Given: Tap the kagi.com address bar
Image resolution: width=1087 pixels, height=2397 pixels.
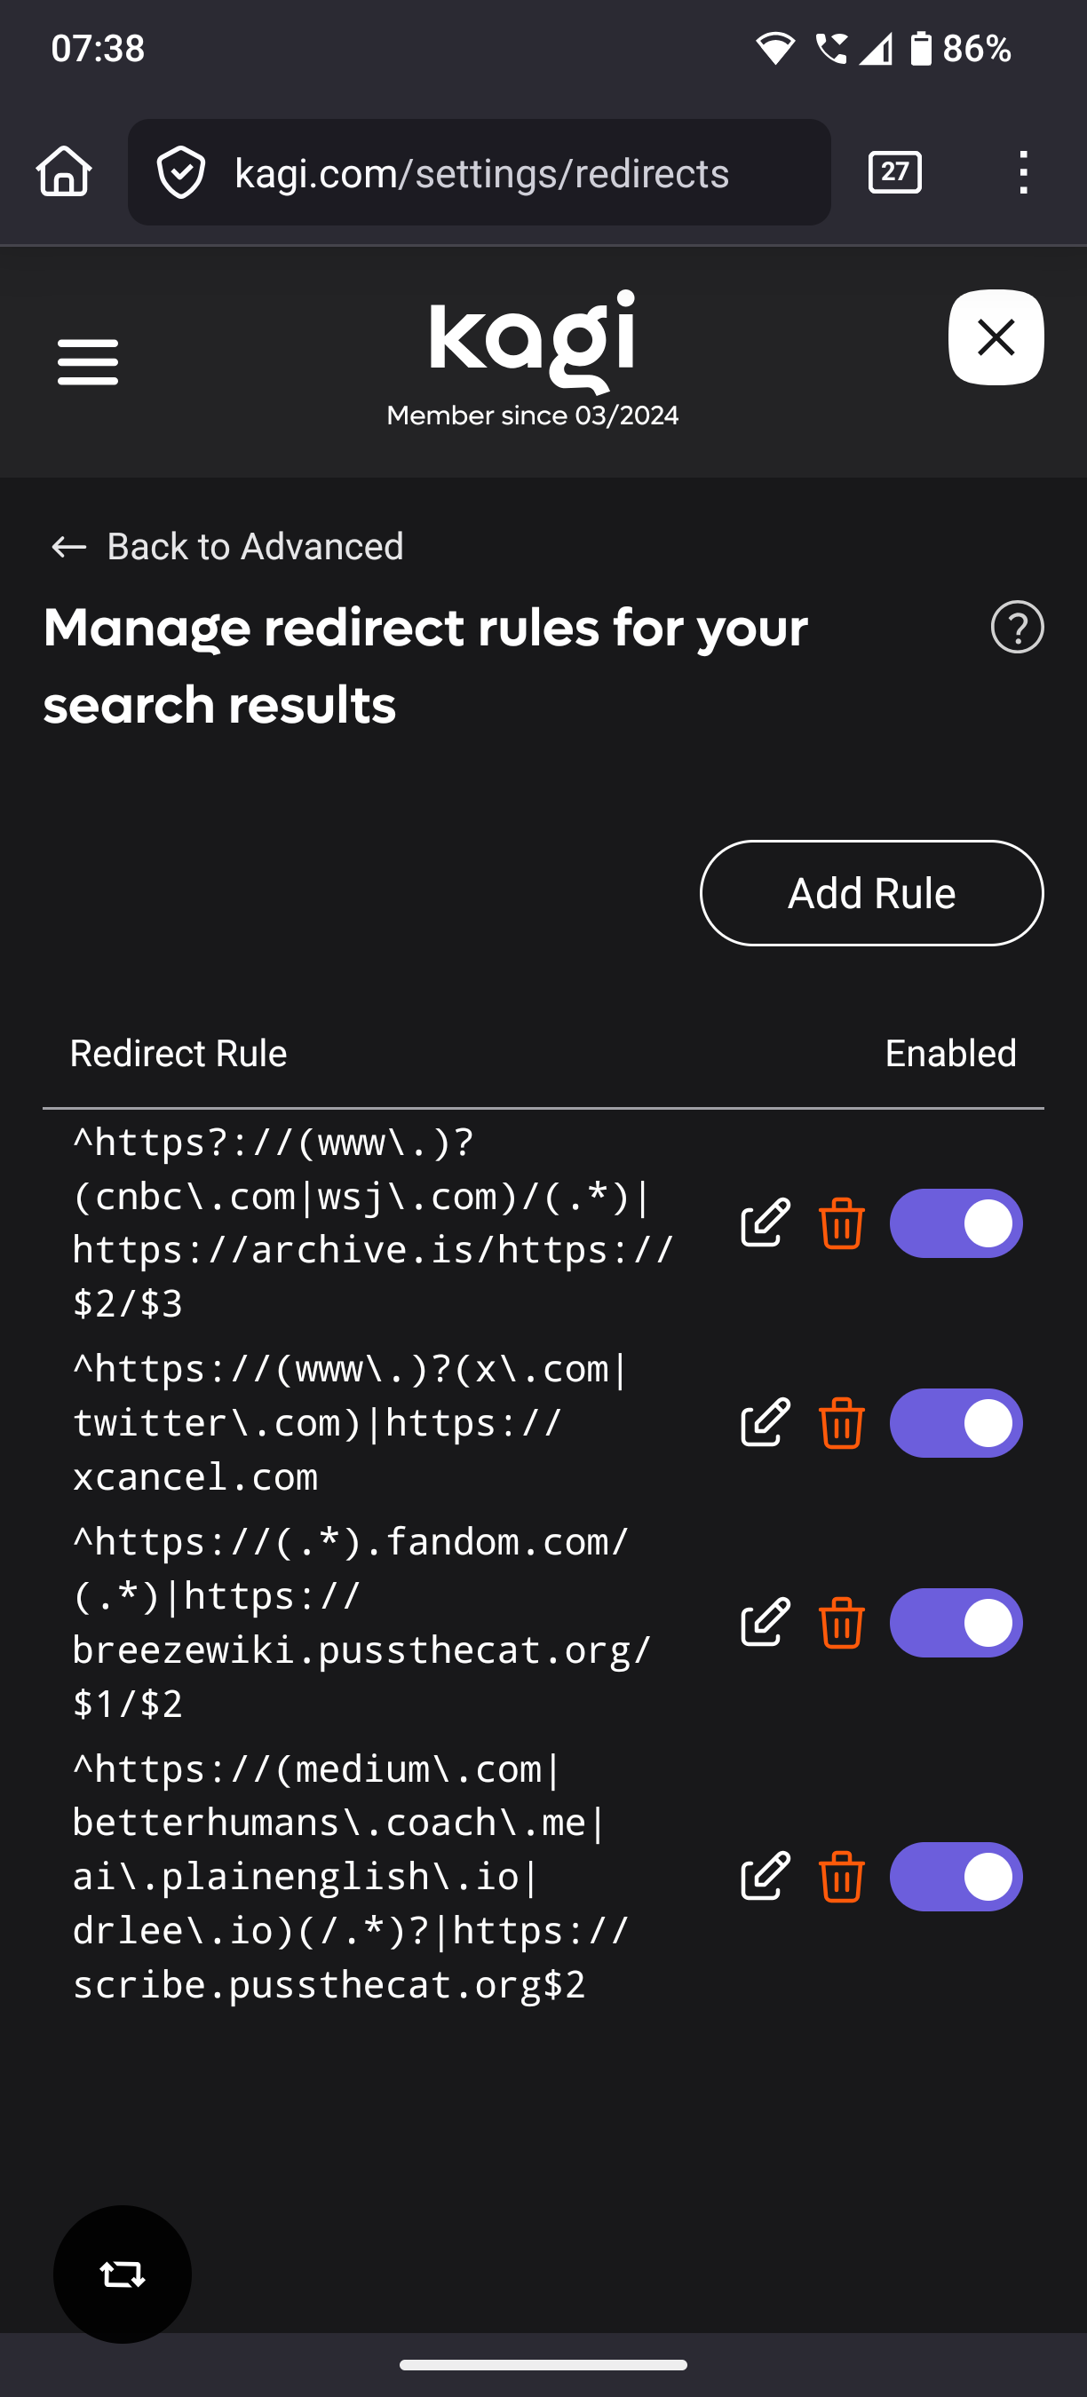Looking at the screenshot, I should 480,173.
